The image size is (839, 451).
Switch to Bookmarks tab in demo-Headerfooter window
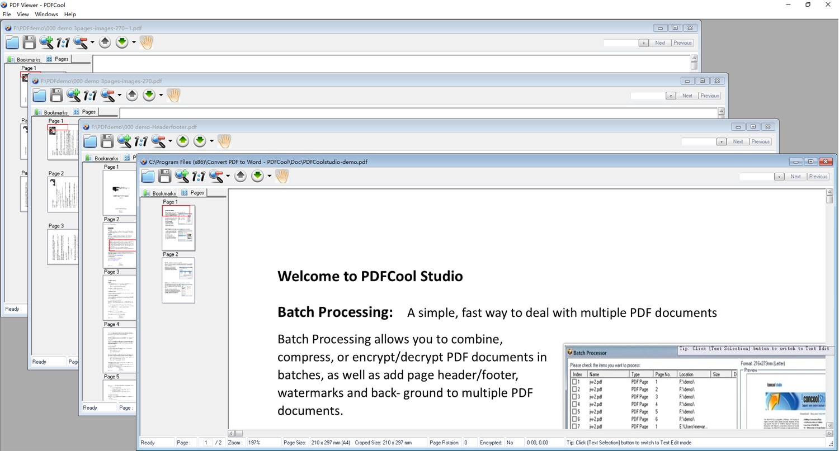[x=102, y=158]
